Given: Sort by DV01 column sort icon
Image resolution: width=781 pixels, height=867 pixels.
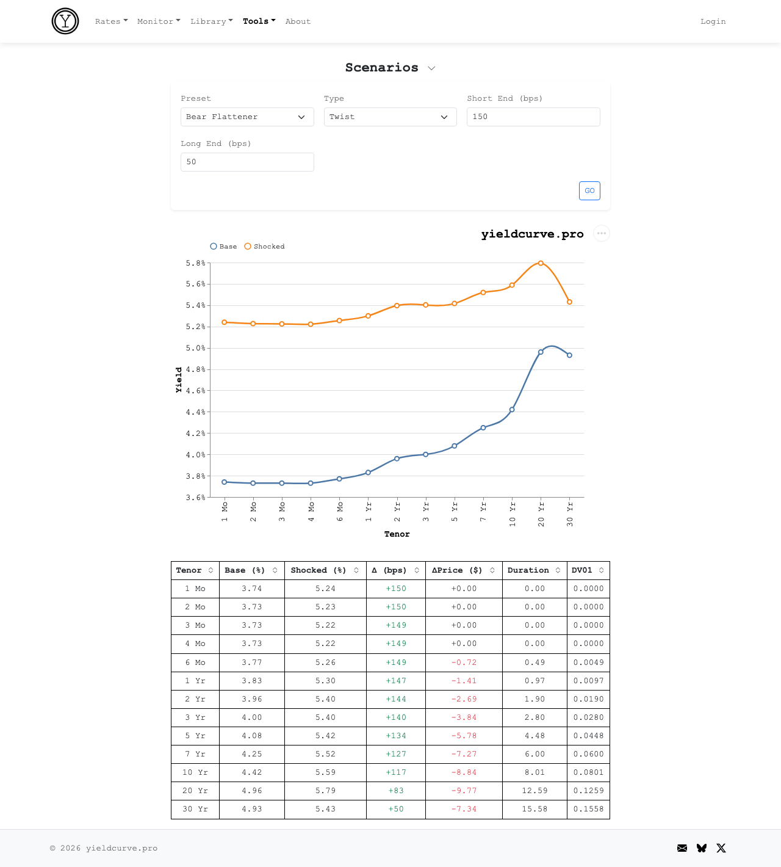Looking at the screenshot, I should (x=601, y=570).
